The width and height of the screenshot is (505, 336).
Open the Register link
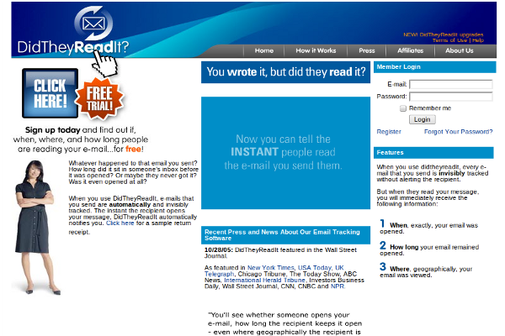[389, 132]
